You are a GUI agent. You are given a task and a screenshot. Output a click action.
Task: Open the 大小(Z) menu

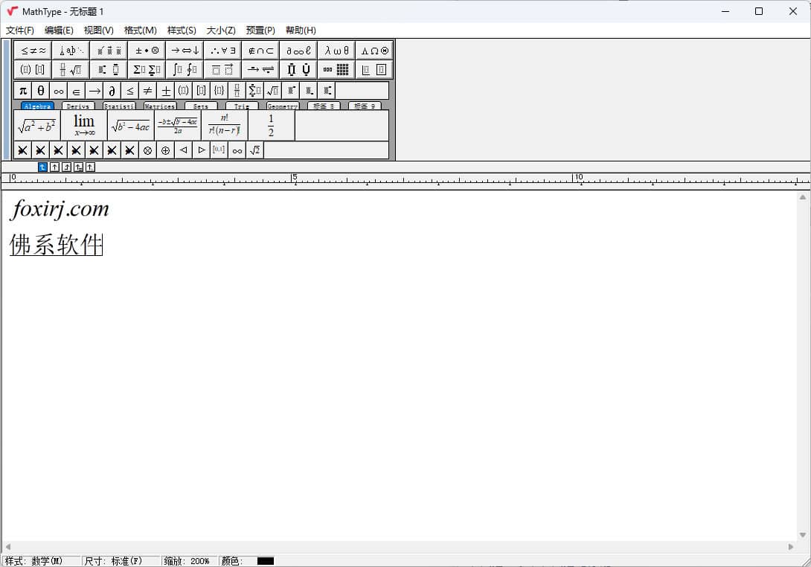[221, 30]
